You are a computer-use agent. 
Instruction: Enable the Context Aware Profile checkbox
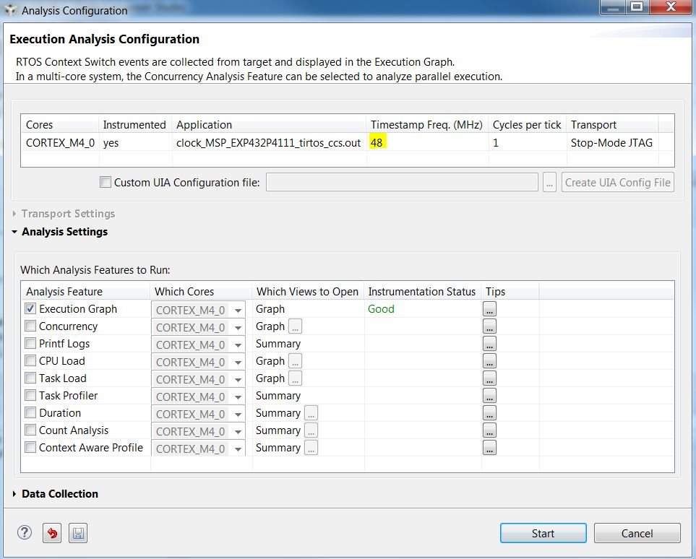pyautogui.click(x=30, y=447)
